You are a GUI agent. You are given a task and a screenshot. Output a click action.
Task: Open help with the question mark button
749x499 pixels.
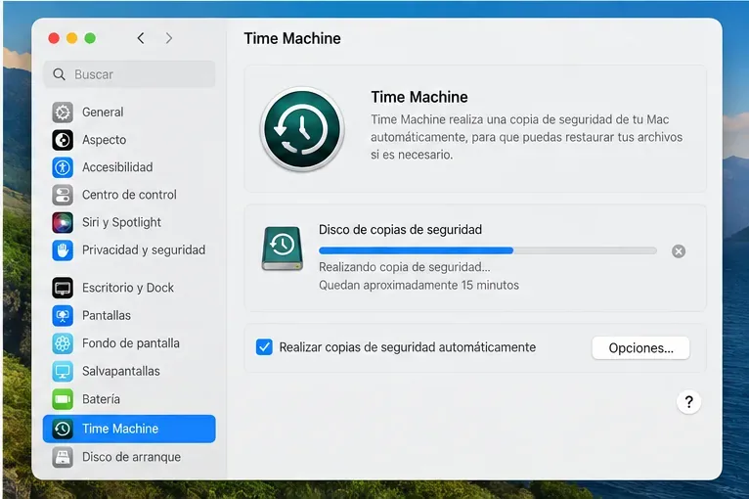tap(688, 402)
